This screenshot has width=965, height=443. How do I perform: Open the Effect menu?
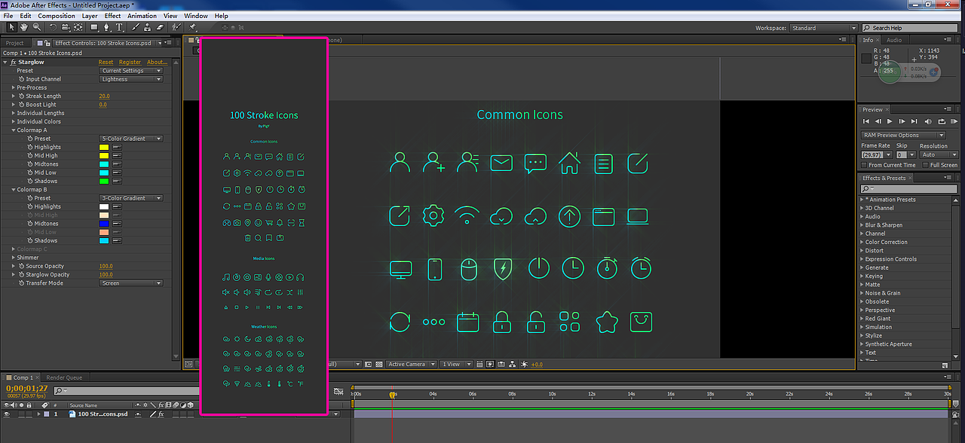pos(112,16)
